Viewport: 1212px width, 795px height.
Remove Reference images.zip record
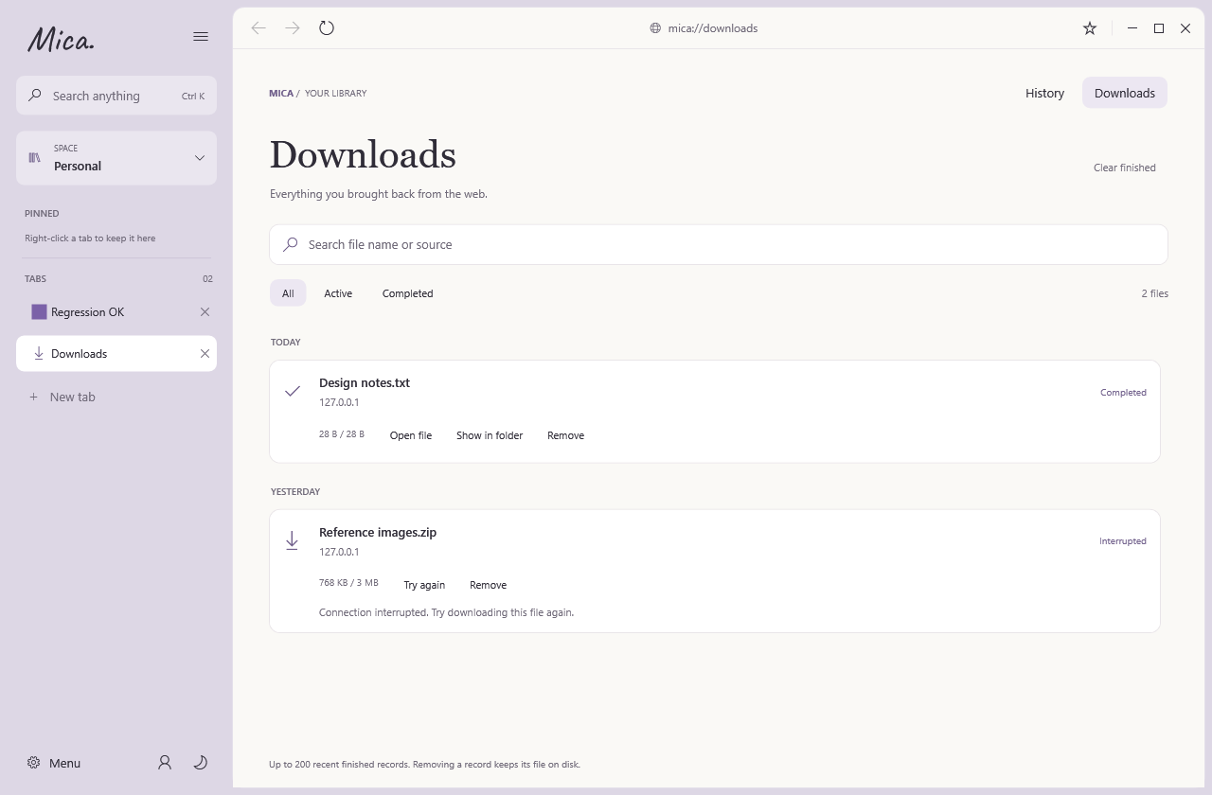tap(489, 585)
